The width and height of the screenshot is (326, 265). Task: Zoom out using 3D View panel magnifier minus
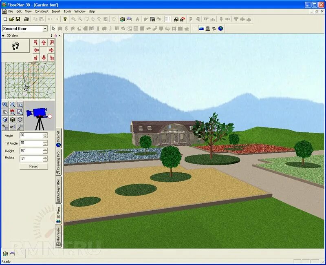pyautogui.click(x=13, y=105)
